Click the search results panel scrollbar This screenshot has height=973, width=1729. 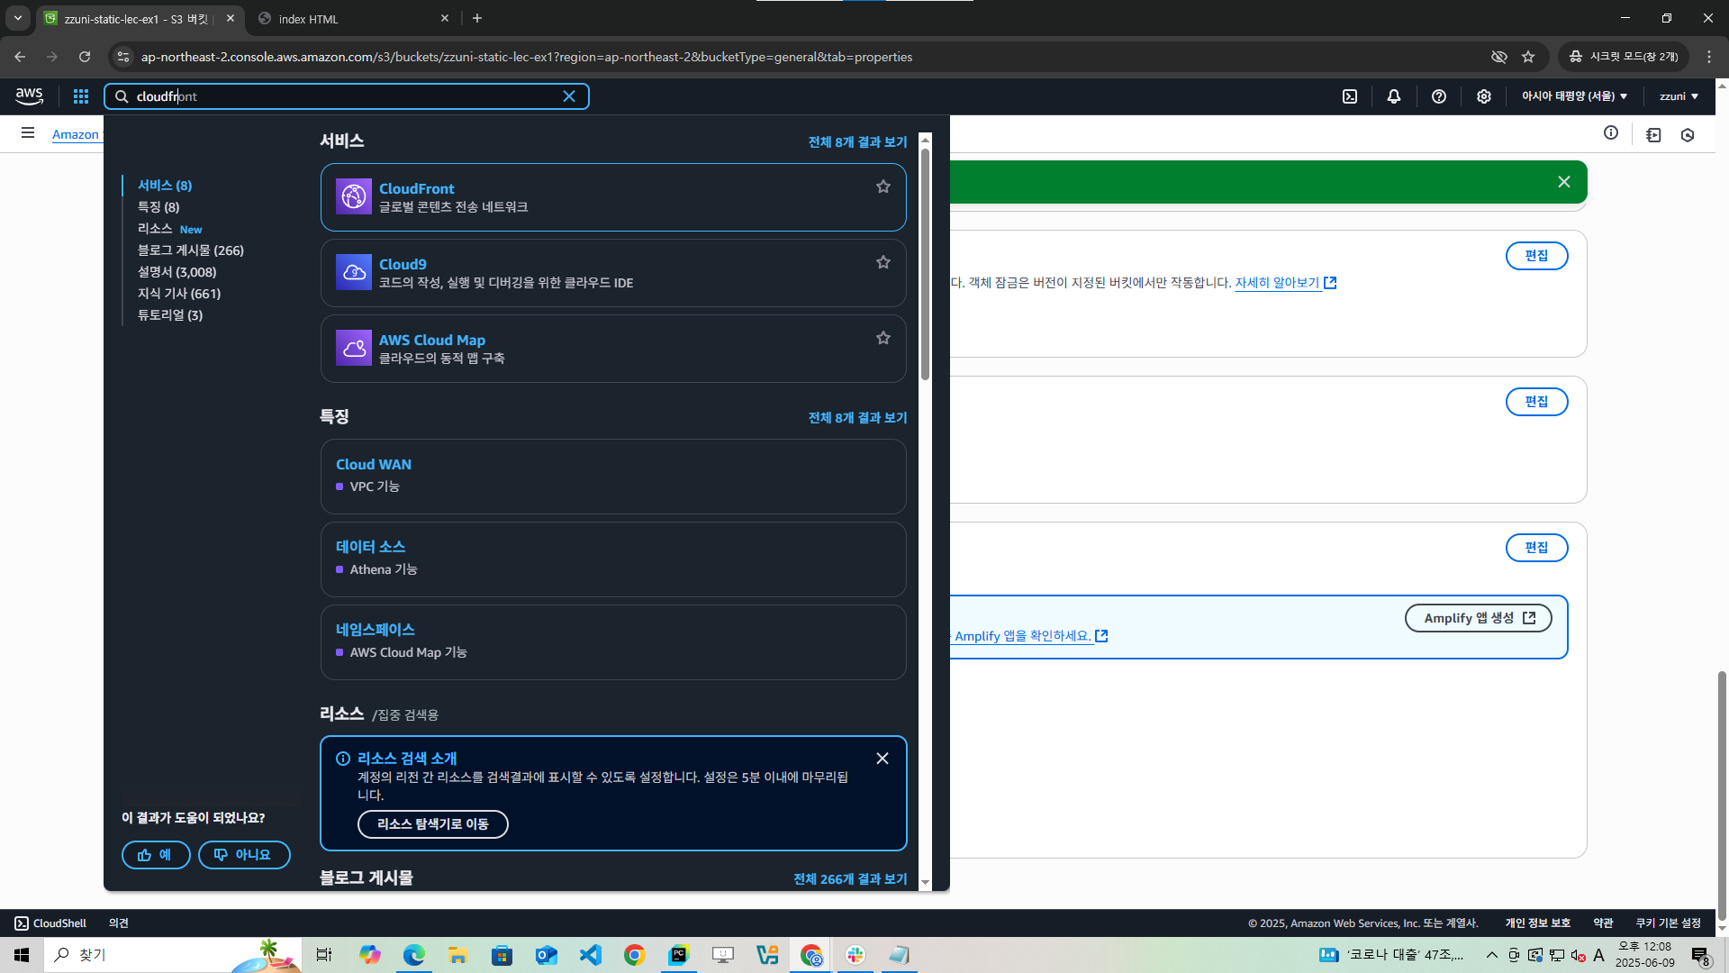pyautogui.click(x=925, y=263)
